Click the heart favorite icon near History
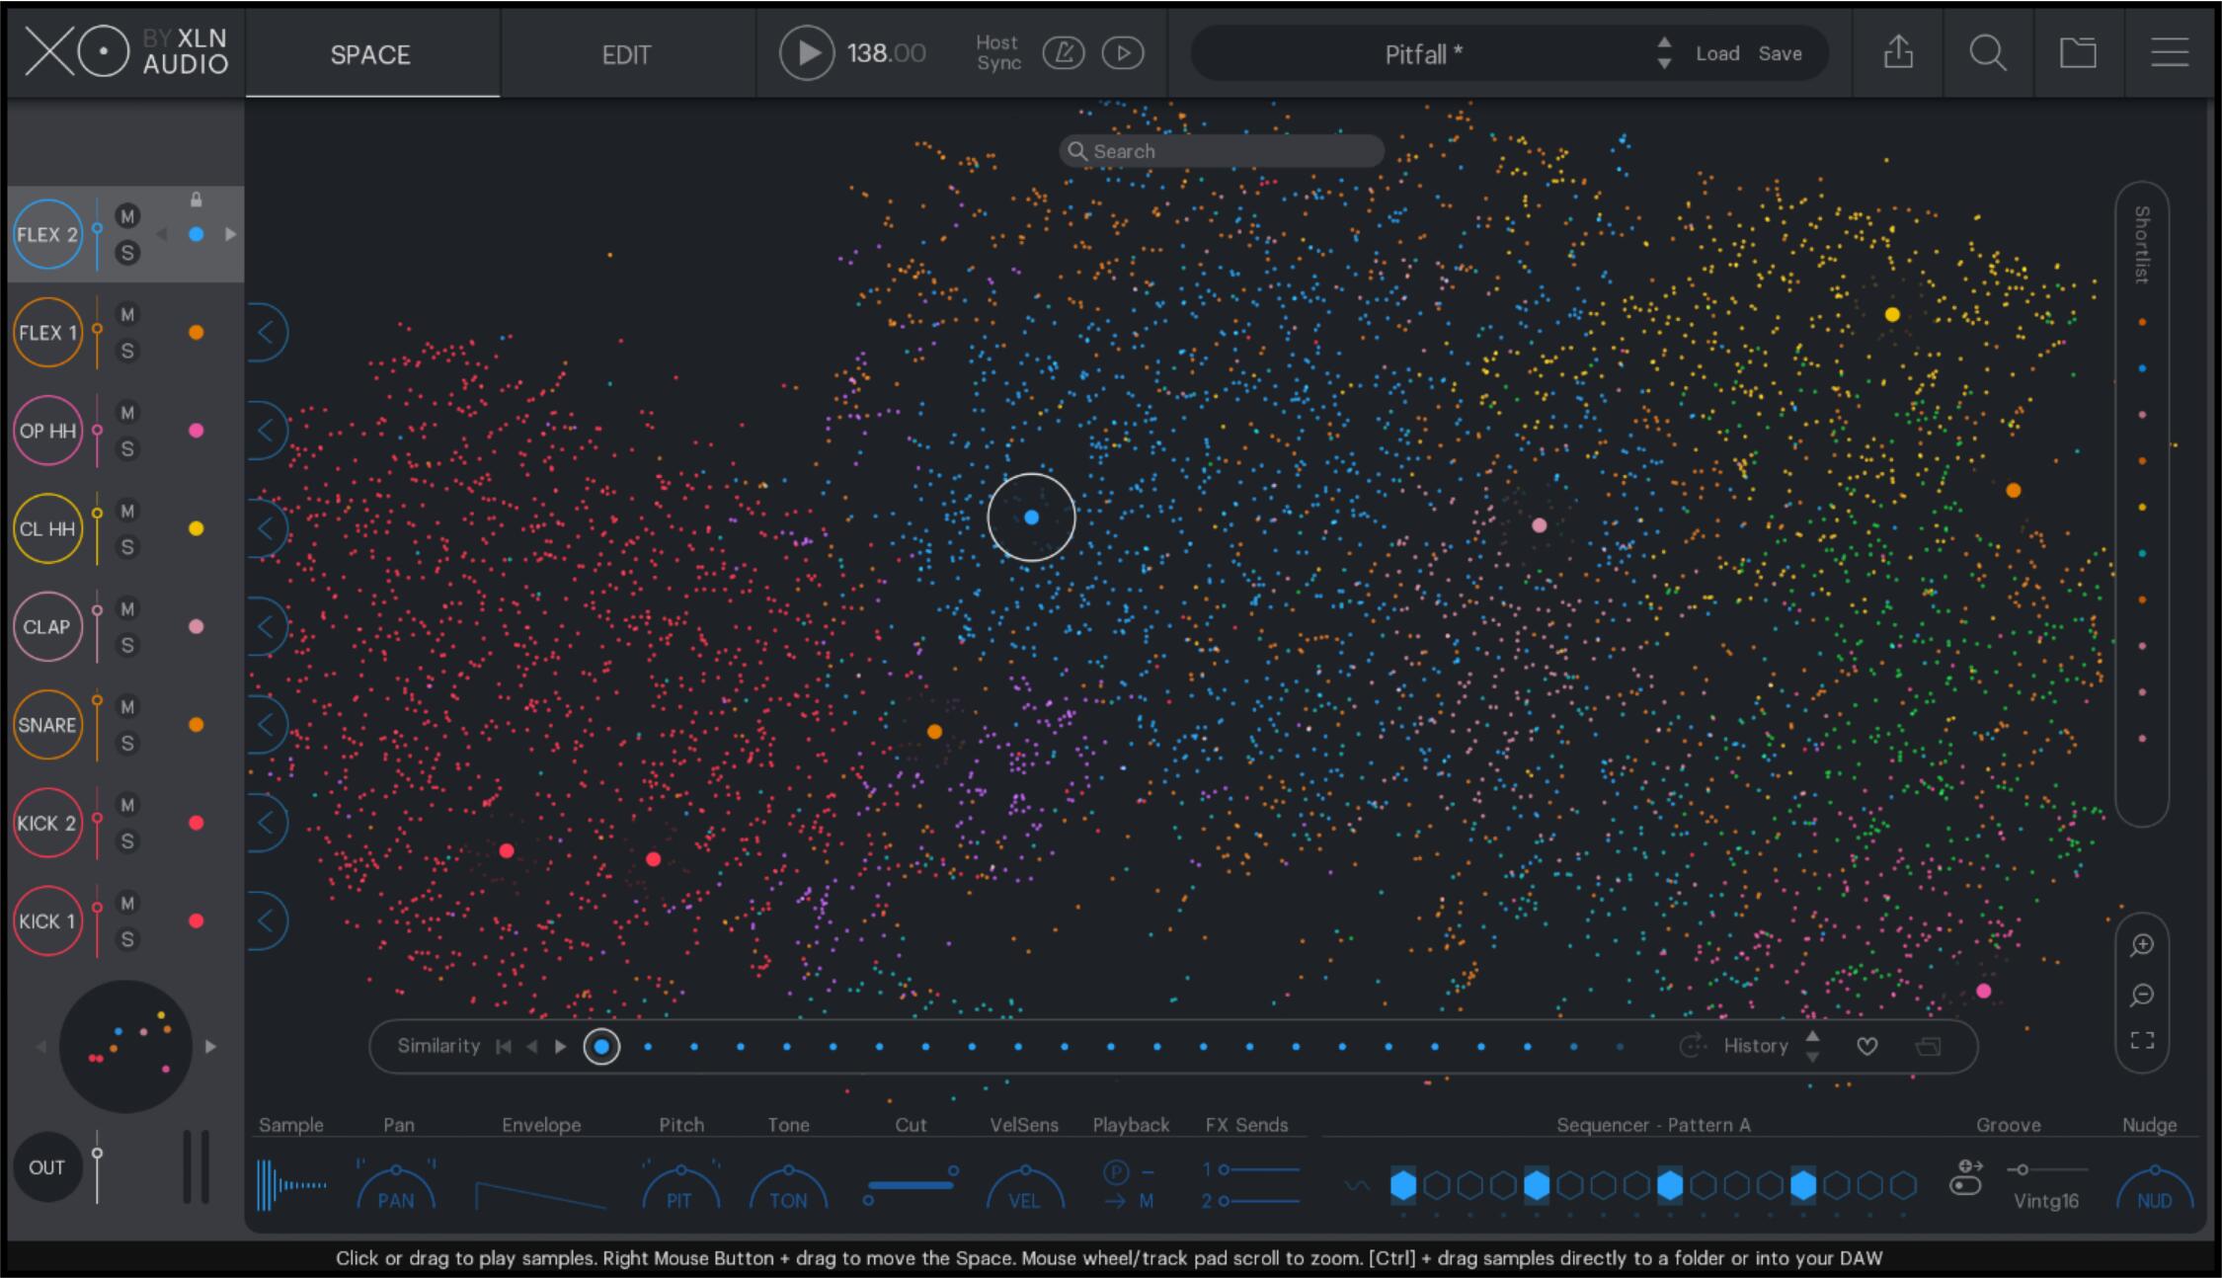Screen dimensions: 2222x1278 (1866, 1046)
